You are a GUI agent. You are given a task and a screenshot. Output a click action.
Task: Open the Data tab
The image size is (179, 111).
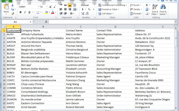[x=72, y=1]
